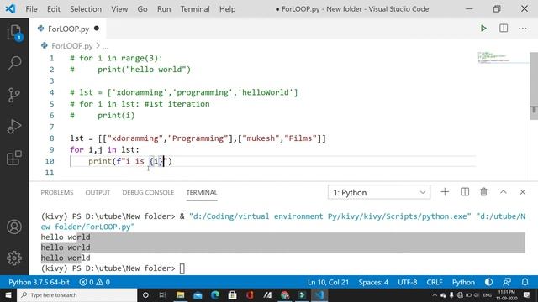The width and height of the screenshot is (538, 302).
Task: Change the Python 3.7.5 64-bit interpreter
Action: click(x=39, y=282)
